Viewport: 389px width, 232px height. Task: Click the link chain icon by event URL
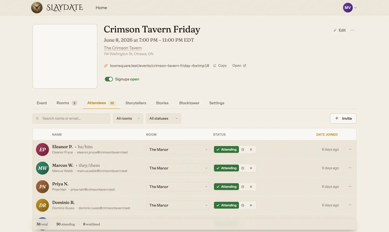(106, 66)
